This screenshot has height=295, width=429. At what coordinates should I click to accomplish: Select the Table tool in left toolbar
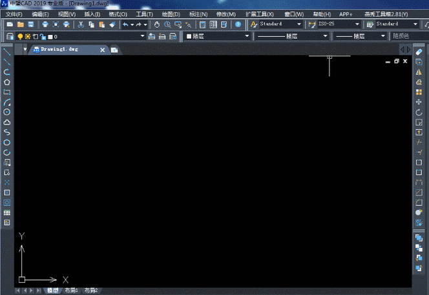point(7,213)
